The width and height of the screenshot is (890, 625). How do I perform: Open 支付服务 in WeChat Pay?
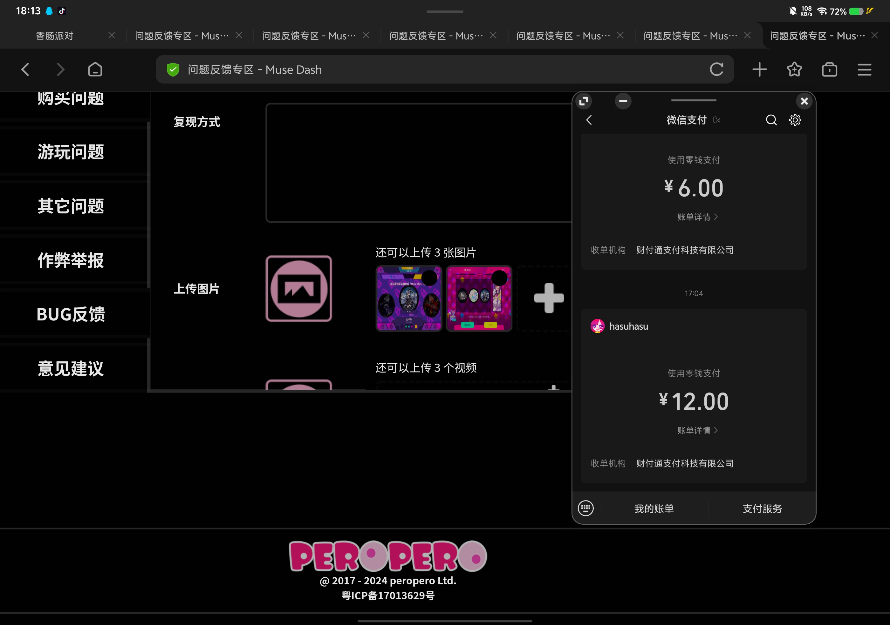pyautogui.click(x=762, y=508)
